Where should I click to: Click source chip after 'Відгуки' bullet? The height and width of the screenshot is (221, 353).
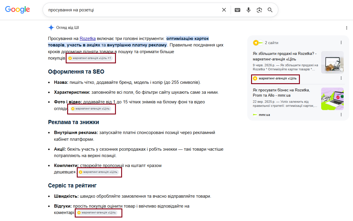click(97, 213)
